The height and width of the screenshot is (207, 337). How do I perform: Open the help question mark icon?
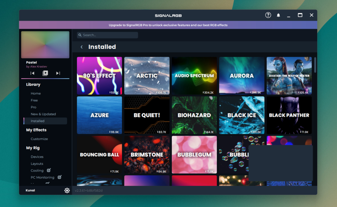(x=268, y=15)
